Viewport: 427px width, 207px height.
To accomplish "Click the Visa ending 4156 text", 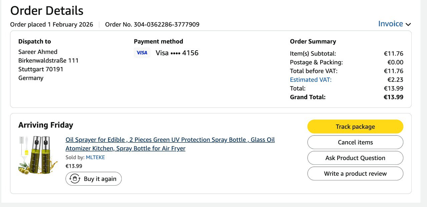I will pyautogui.click(x=177, y=53).
